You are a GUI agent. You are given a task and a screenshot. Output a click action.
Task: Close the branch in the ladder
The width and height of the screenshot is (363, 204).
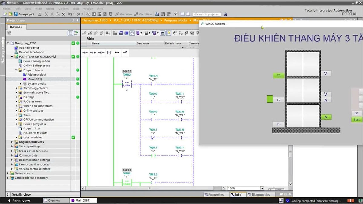point(125,53)
